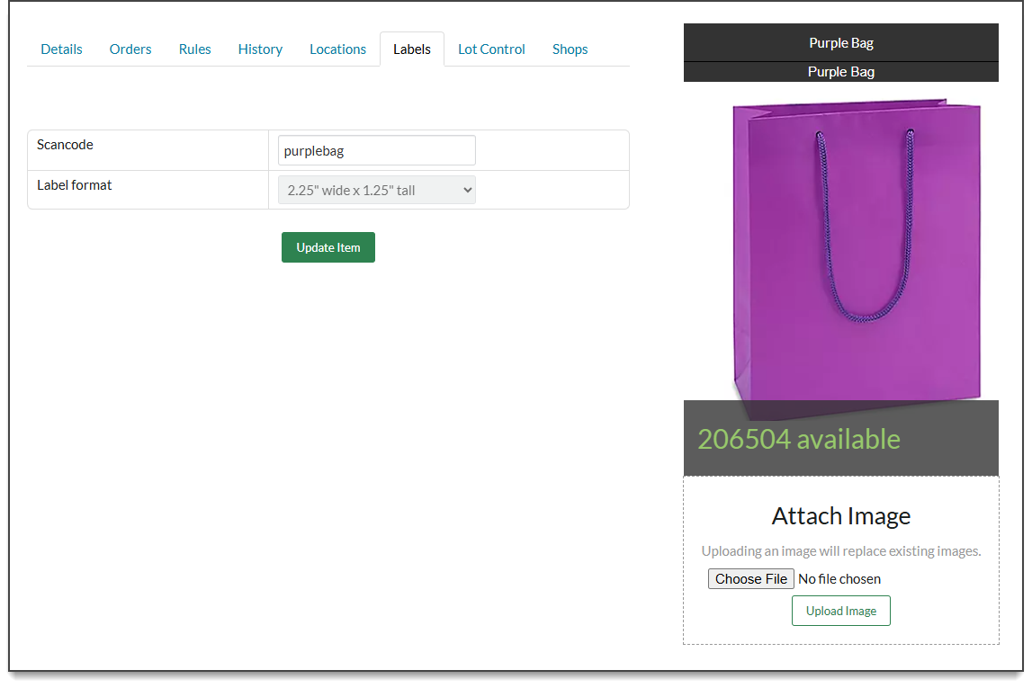1032x688 pixels.
Task: Switch to the Lot Control tab
Action: pos(491,49)
